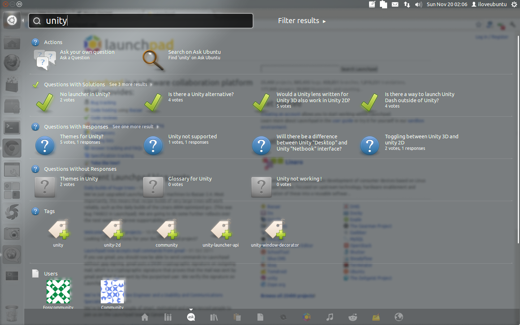Open the clock menu Sun Nov 20 02:06

pyautogui.click(x=447, y=4)
